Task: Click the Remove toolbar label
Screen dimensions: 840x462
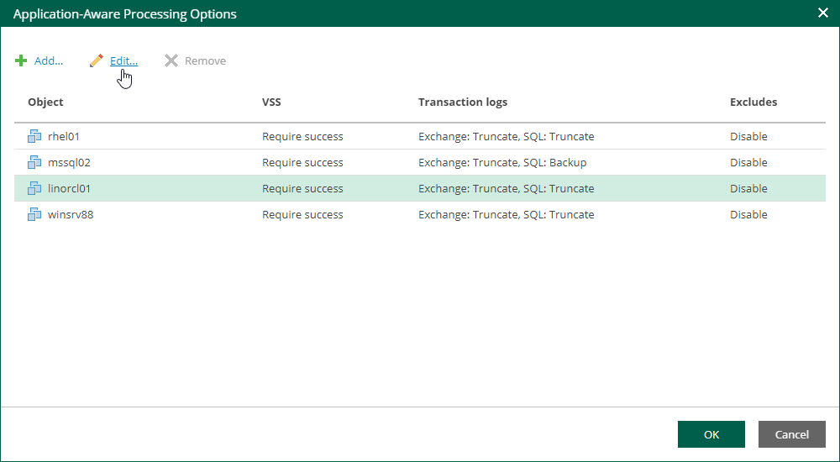Action: point(205,61)
